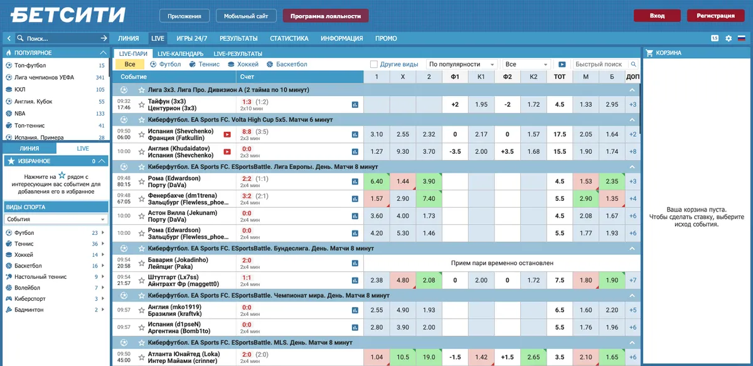The image size is (753, 366).
Task: Favorite the Лига 3х3 league header star
Action: click(141, 90)
